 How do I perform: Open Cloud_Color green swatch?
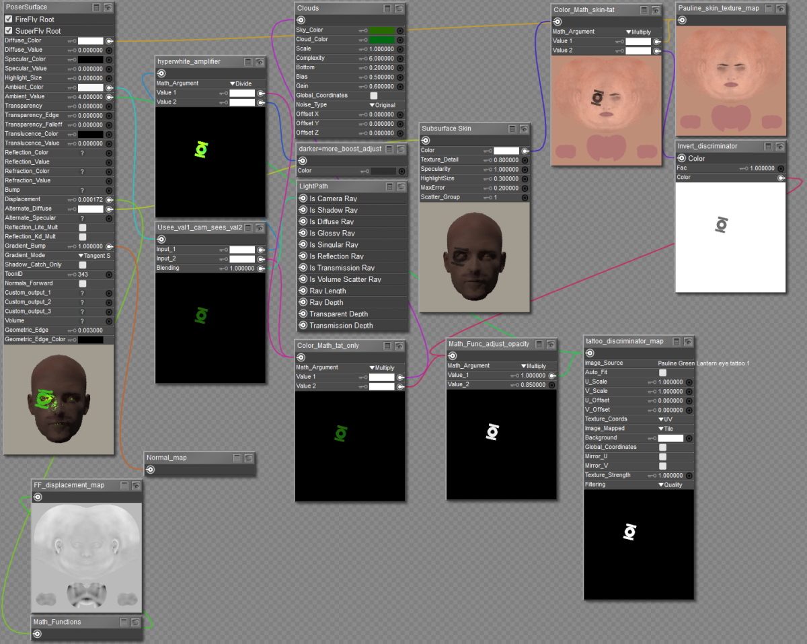click(x=381, y=40)
